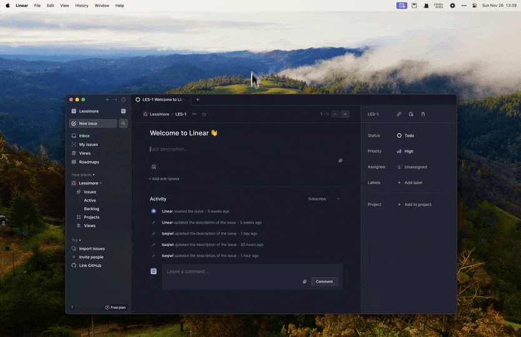Click Import issues
This screenshot has width=521, height=337.
coord(92,248)
